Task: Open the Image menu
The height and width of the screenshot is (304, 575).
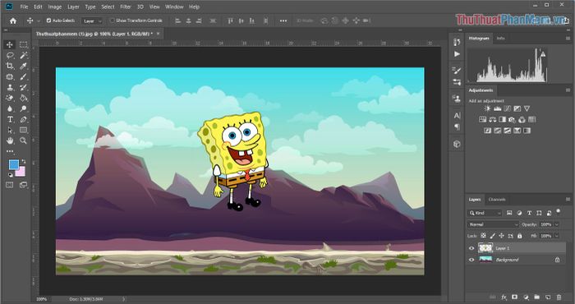Action: 55,7
